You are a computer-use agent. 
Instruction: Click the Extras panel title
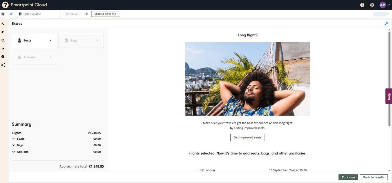pyautogui.click(x=17, y=24)
